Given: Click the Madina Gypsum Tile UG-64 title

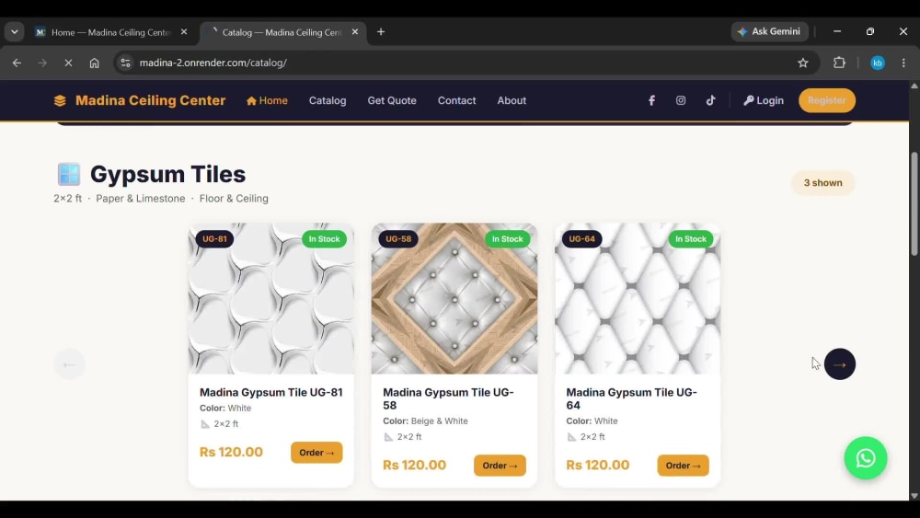Looking at the screenshot, I should tap(631, 398).
